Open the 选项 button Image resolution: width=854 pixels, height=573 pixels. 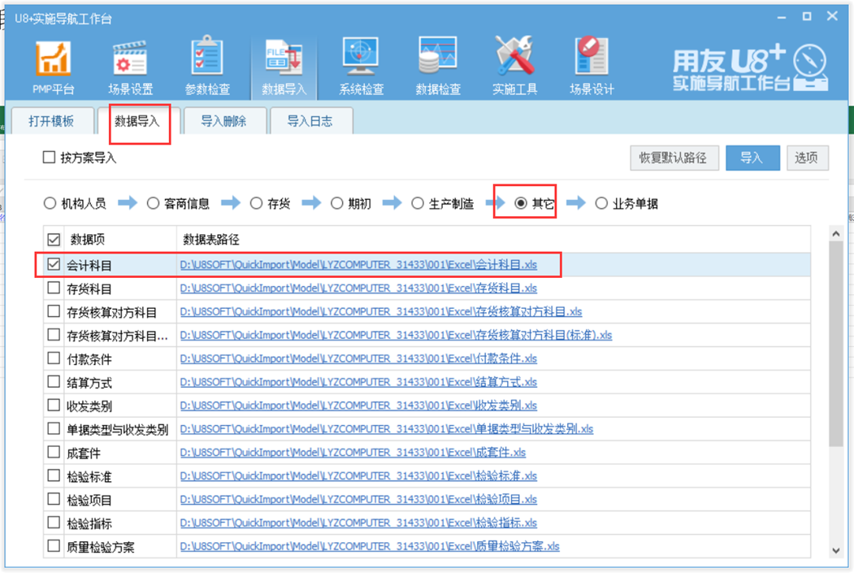807,158
